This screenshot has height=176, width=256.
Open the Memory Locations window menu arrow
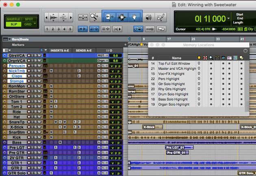(245, 51)
